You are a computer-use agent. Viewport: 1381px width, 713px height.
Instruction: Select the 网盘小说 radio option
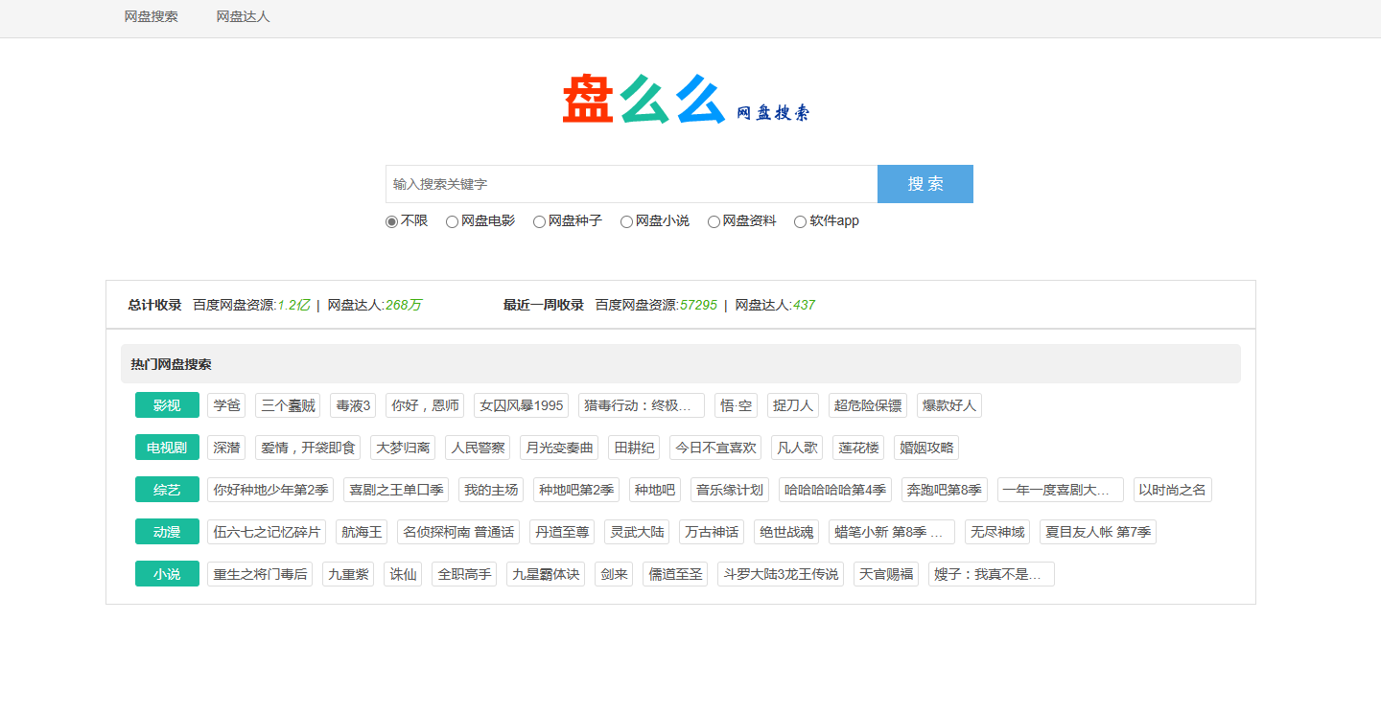click(626, 221)
